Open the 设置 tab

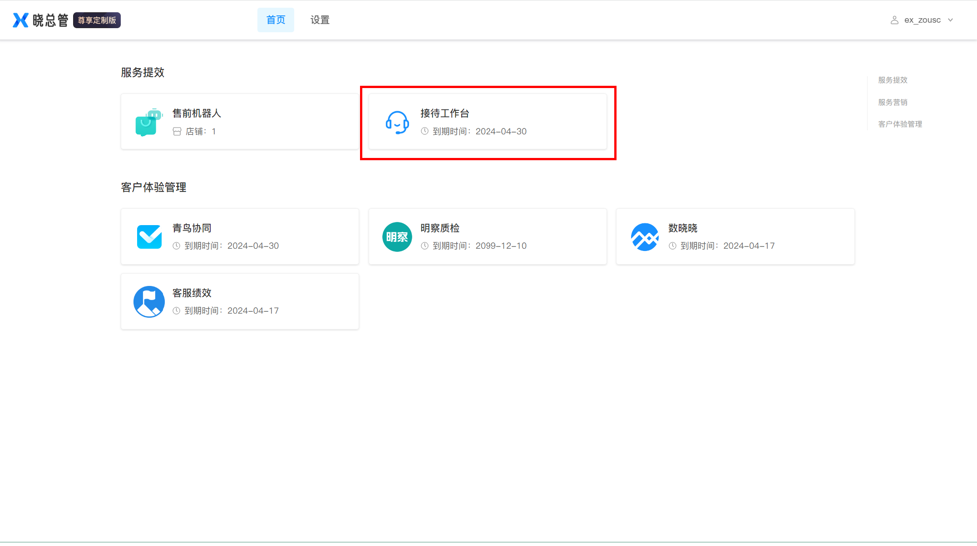pyautogui.click(x=320, y=20)
